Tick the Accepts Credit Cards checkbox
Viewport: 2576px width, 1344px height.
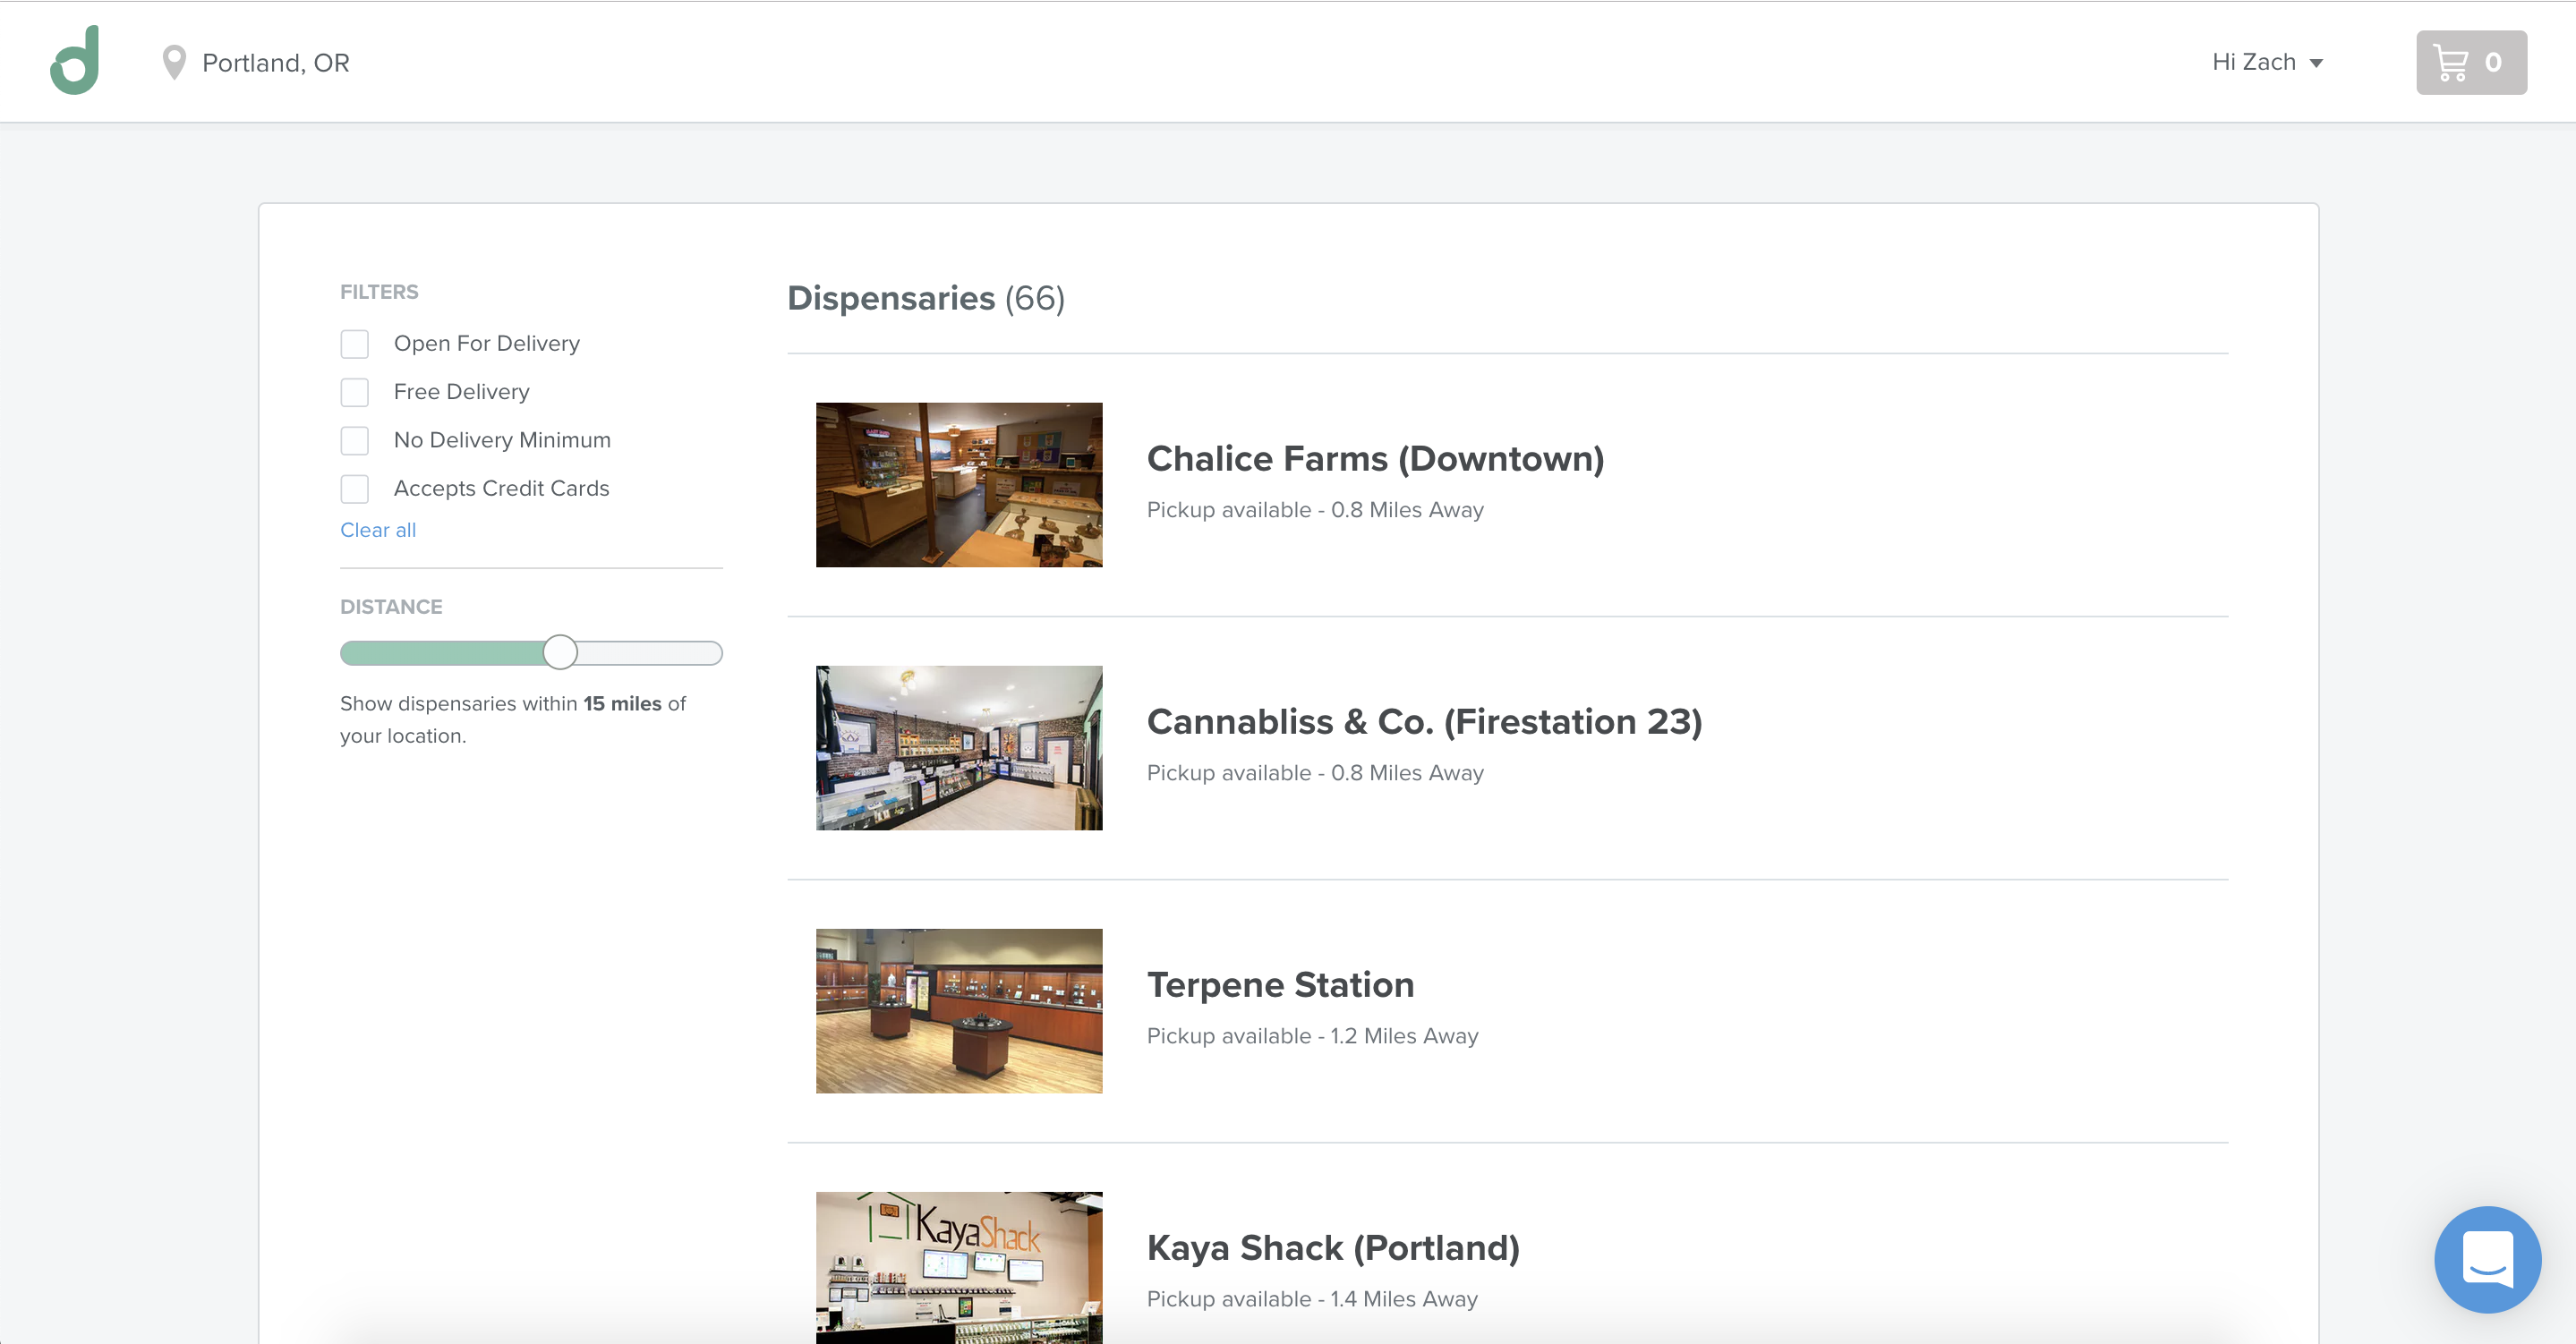click(355, 489)
